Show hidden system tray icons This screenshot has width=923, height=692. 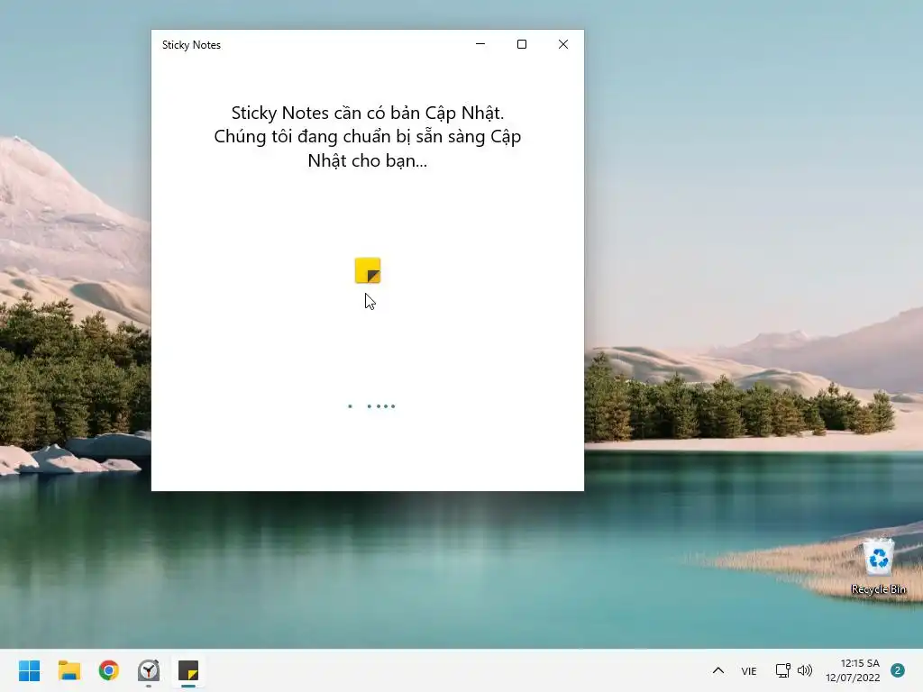coord(718,670)
